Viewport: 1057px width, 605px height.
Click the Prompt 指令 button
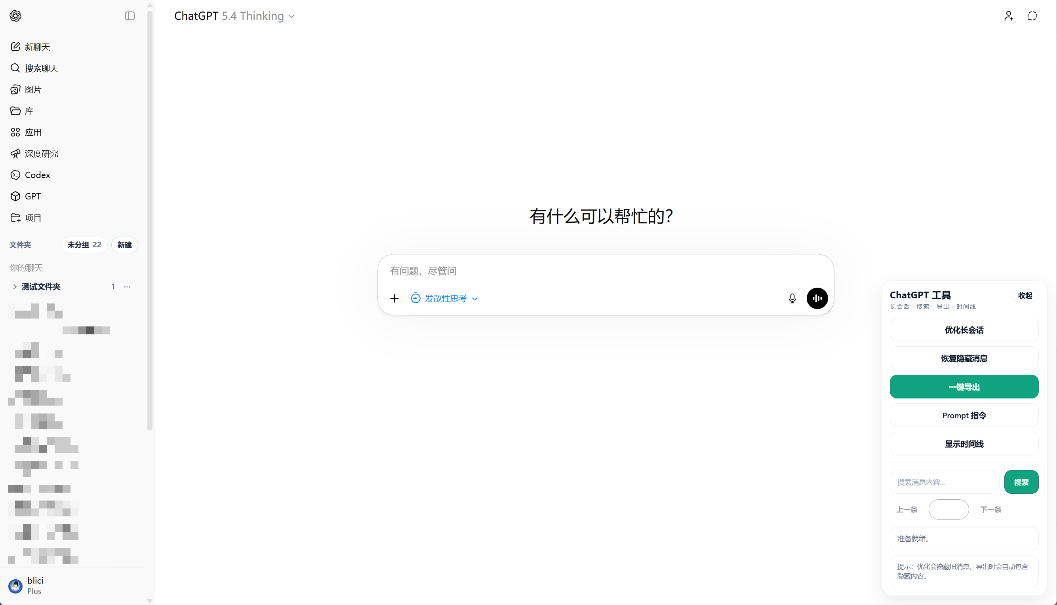pos(964,415)
